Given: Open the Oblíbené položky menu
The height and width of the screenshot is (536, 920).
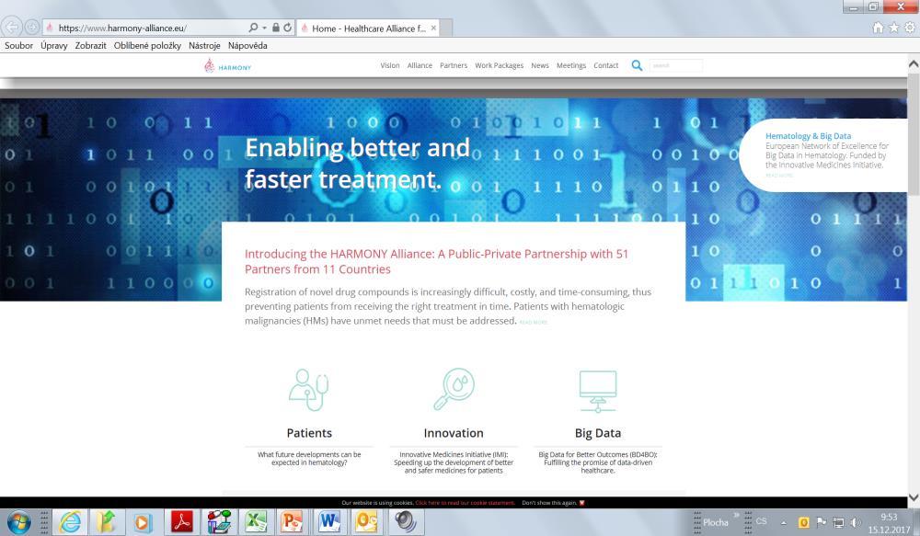Looking at the screenshot, I should click(147, 46).
